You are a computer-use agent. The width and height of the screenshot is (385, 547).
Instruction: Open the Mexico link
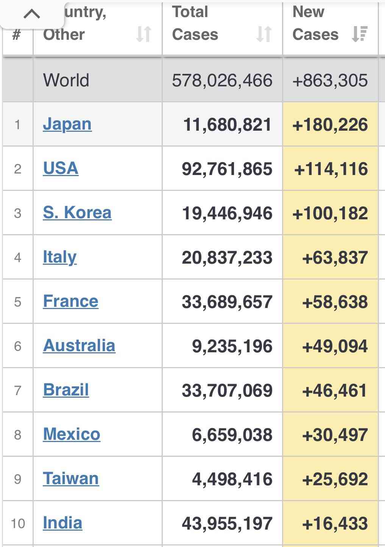click(x=72, y=434)
